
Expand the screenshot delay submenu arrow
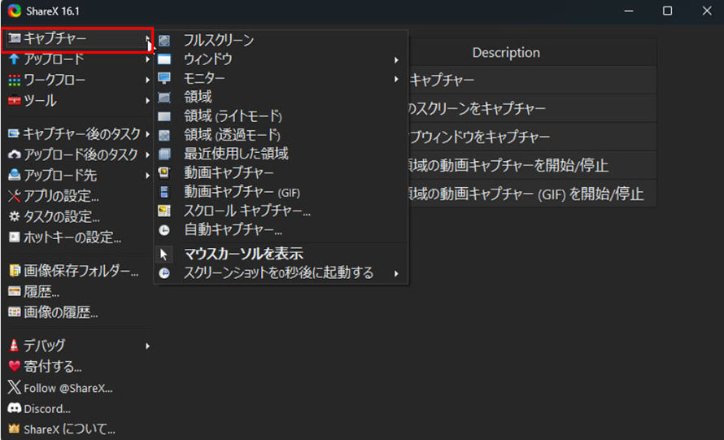click(396, 274)
